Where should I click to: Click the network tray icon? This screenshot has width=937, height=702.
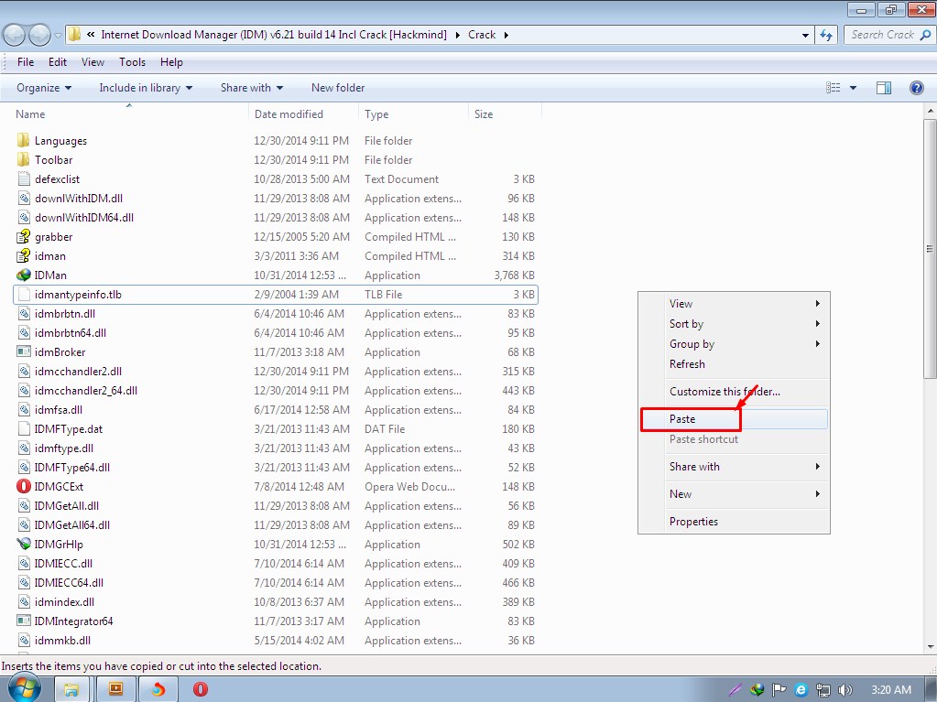tap(823, 690)
